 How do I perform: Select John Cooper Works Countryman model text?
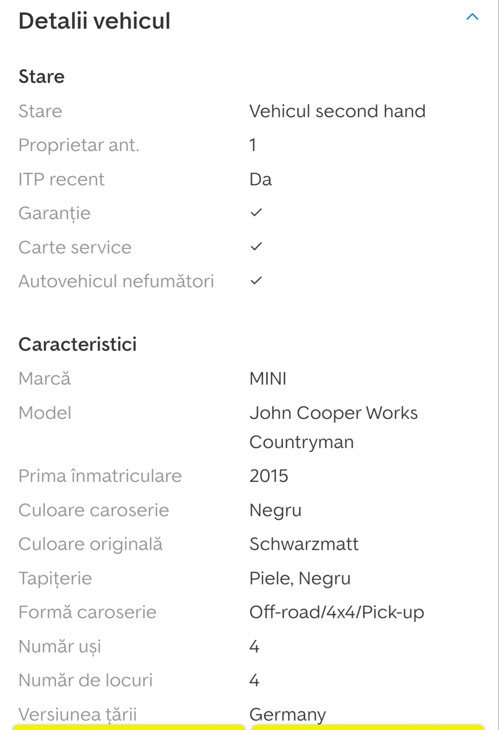point(333,427)
